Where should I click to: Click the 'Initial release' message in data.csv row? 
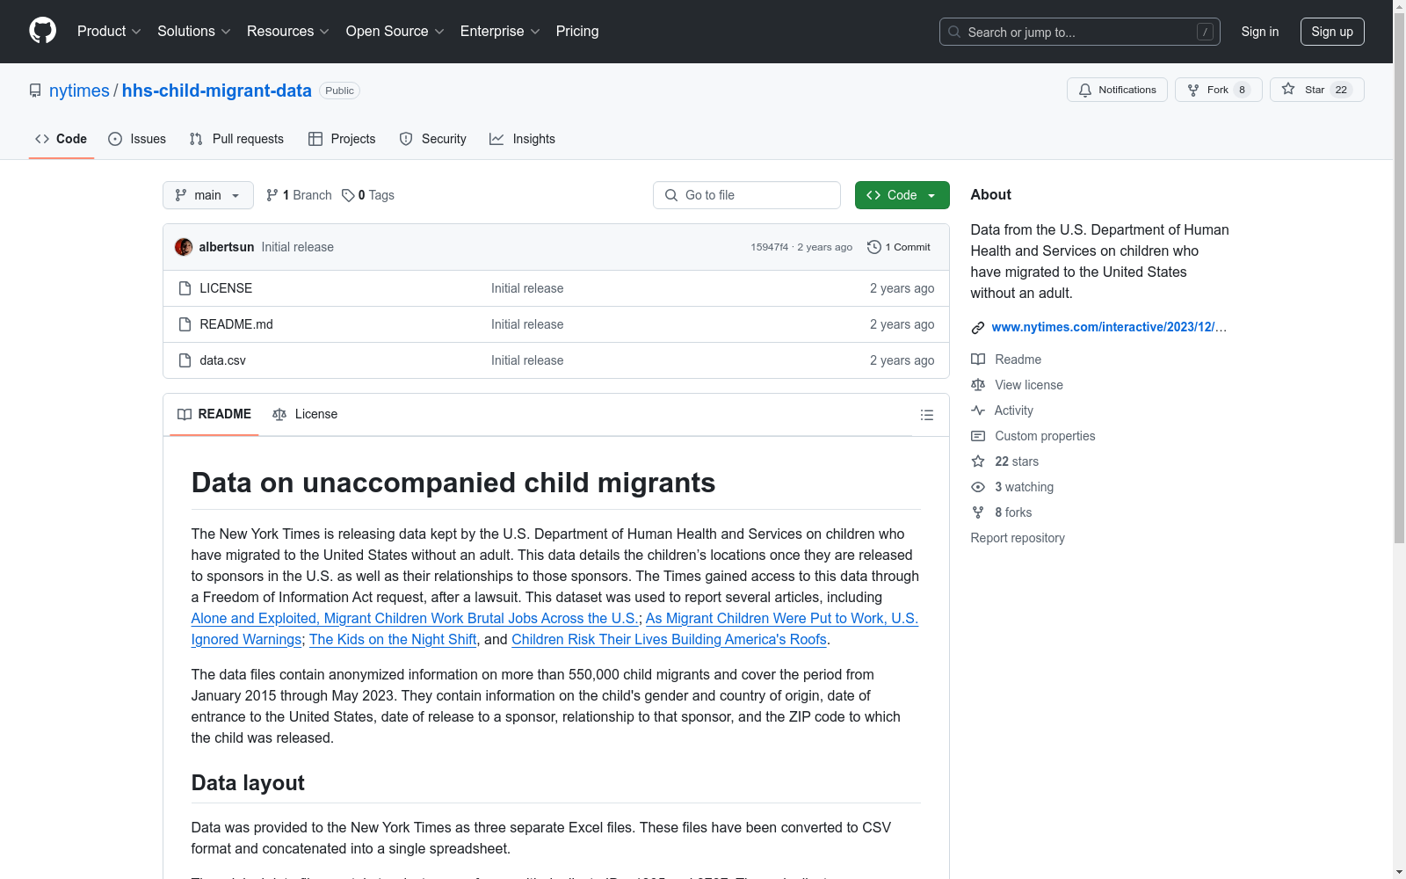(x=527, y=360)
